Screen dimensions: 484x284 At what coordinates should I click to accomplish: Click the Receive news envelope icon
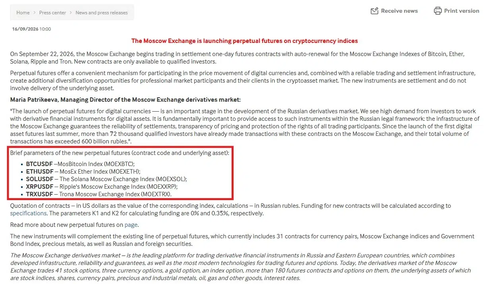(374, 11)
